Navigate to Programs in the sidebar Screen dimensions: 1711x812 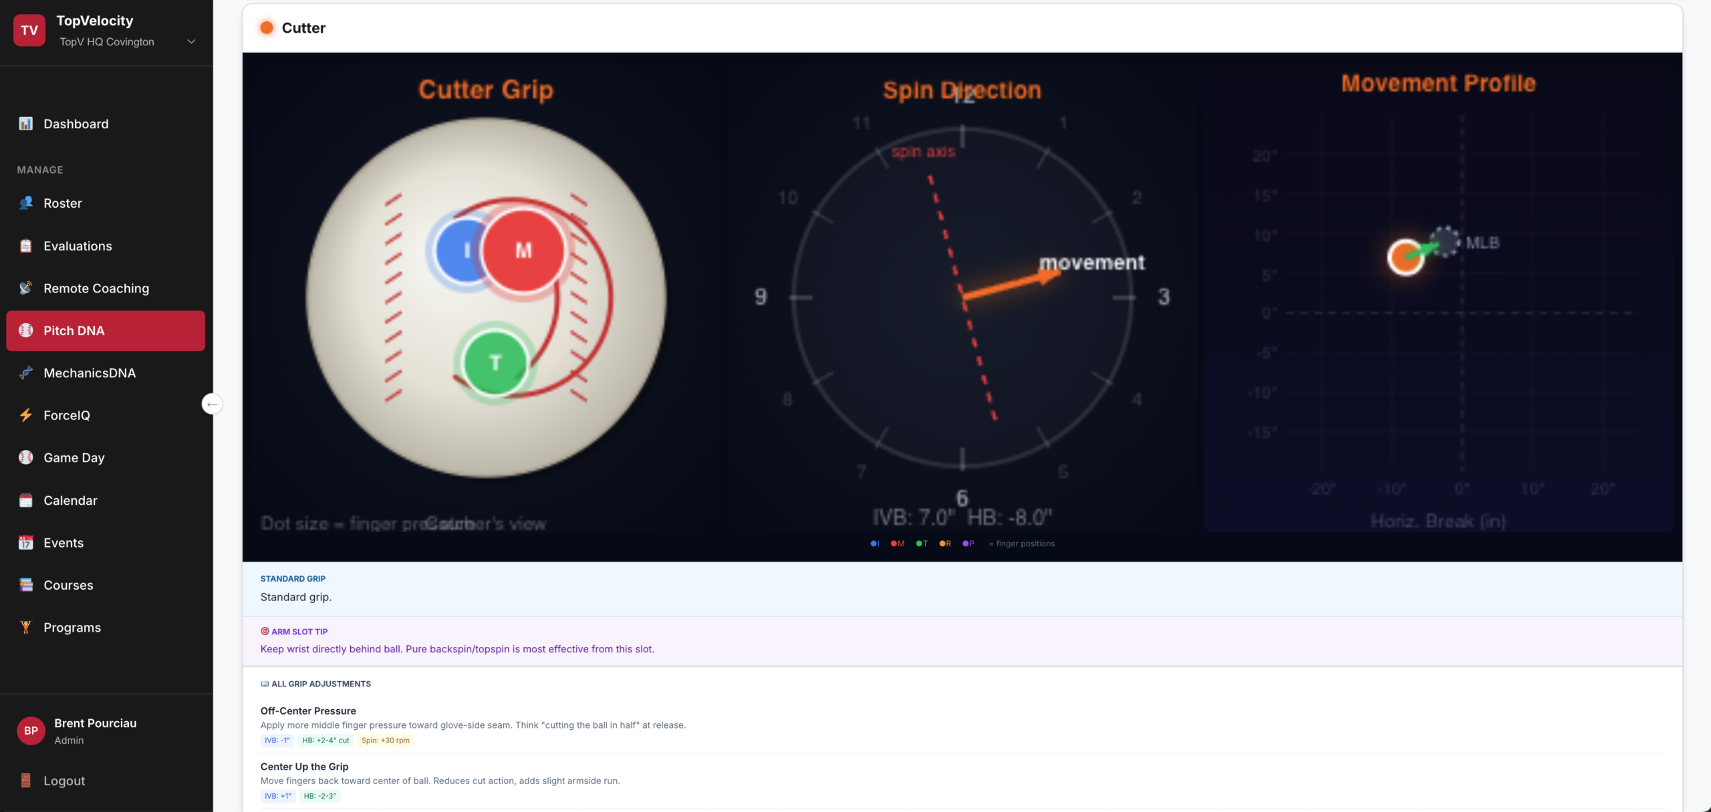72,628
